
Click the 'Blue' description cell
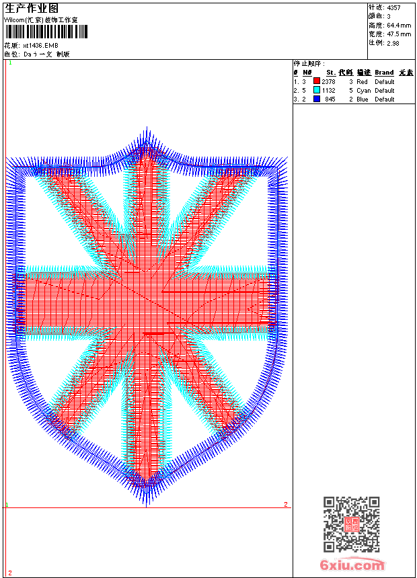click(x=363, y=99)
